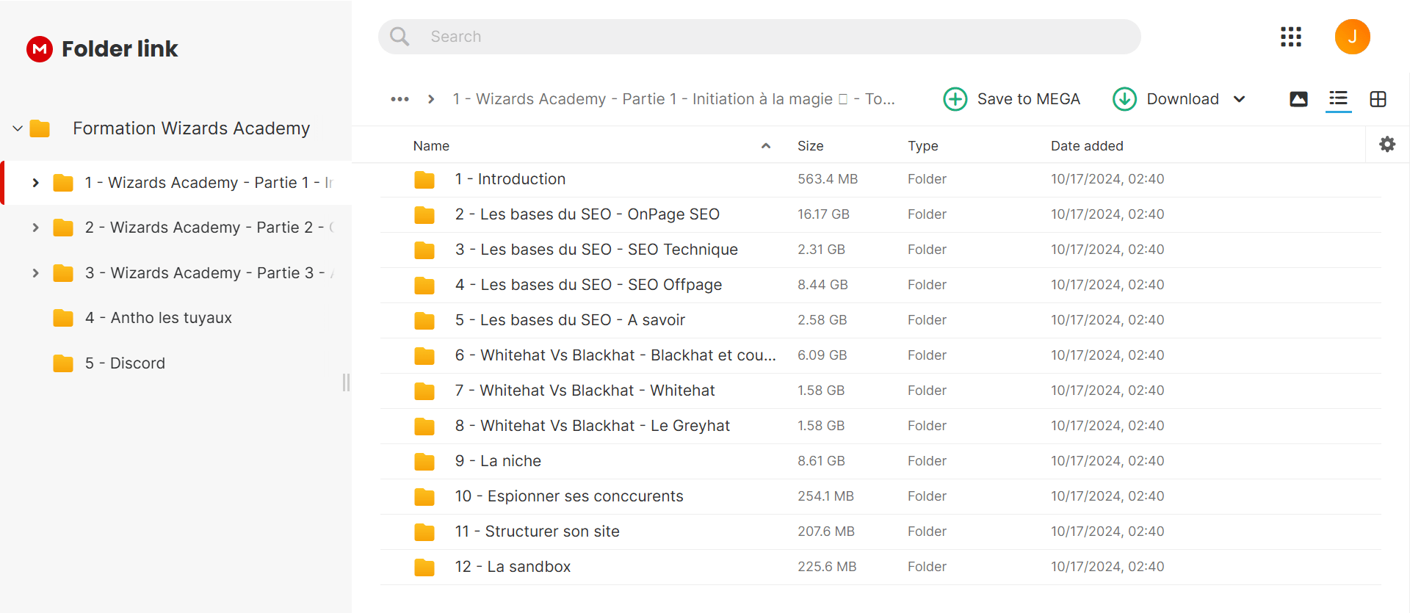Click the green Download arrow icon
Screen dimensions: 1410x613
(x=1124, y=99)
